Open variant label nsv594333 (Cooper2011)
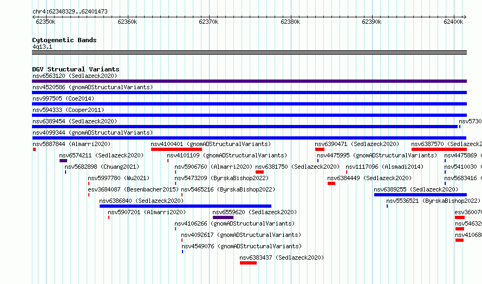 (x=68, y=110)
